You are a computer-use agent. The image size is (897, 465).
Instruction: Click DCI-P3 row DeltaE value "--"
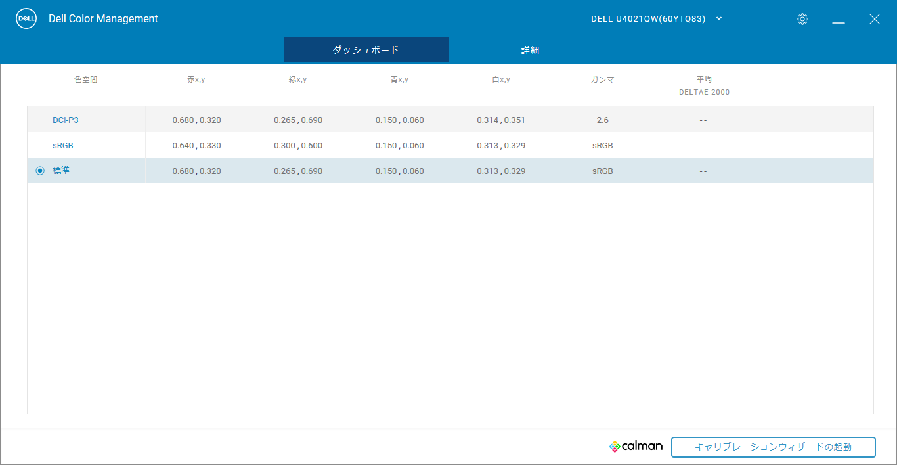[x=703, y=120]
